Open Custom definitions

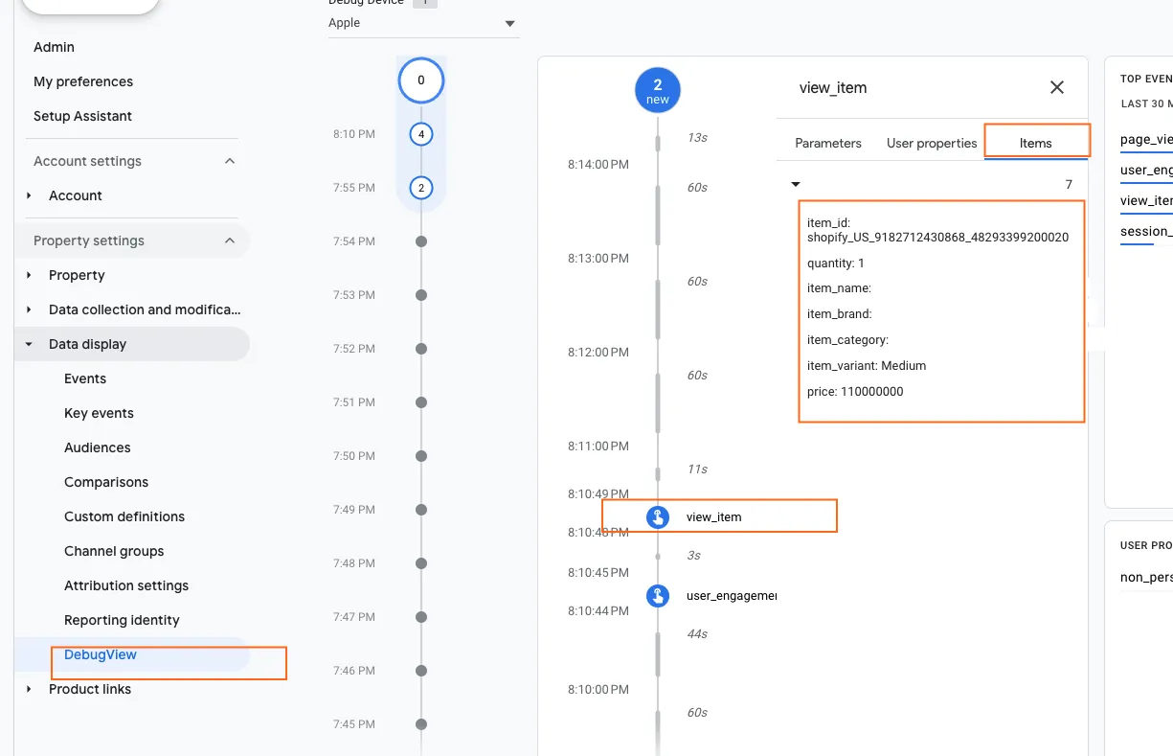pyautogui.click(x=124, y=516)
